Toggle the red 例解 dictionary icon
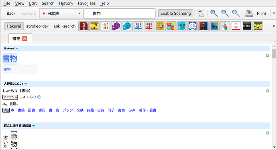277x150 pixels. click(x=236, y=26)
